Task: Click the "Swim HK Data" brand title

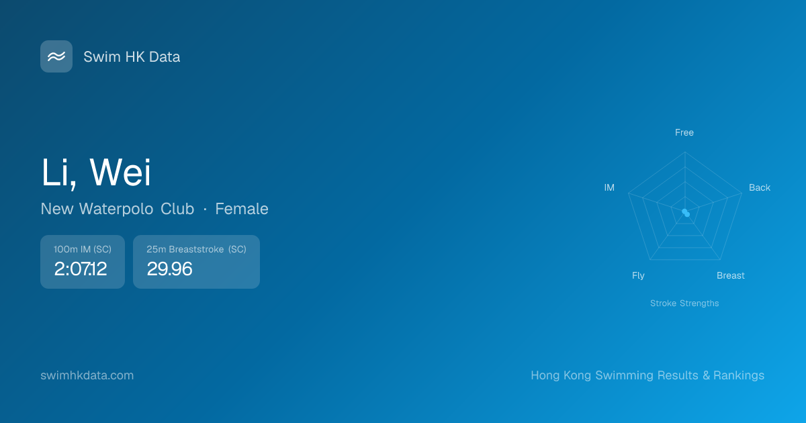Action: [132, 57]
